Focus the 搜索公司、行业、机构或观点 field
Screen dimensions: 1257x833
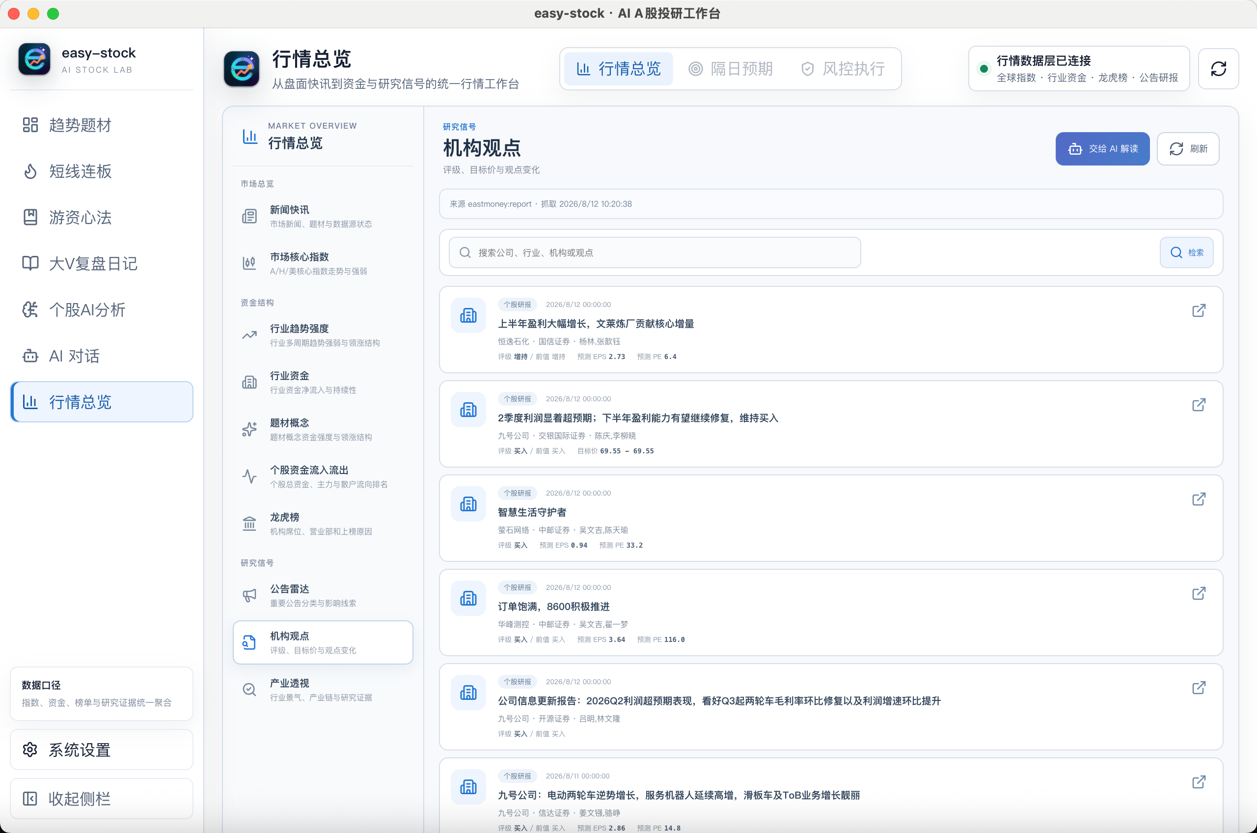(655, 252)
